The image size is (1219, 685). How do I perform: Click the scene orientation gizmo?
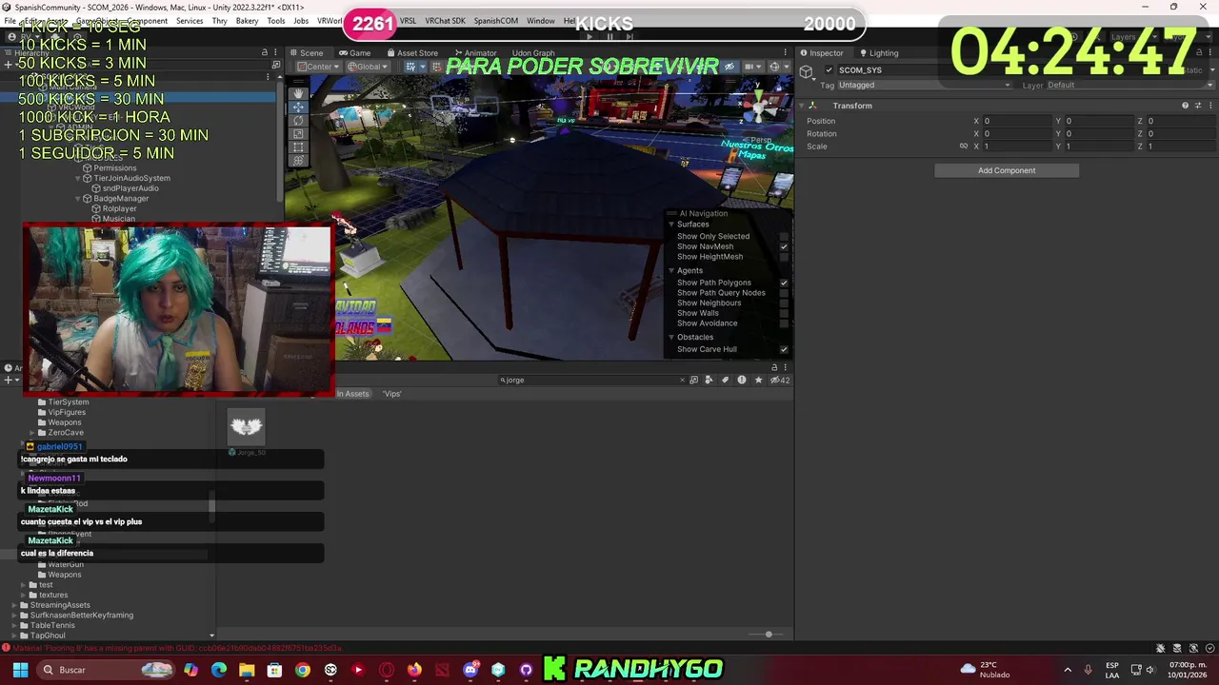click(760, 107)
